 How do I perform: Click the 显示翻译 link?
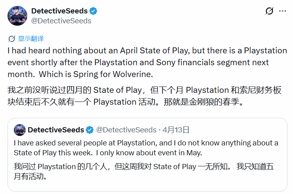point(31,39)
